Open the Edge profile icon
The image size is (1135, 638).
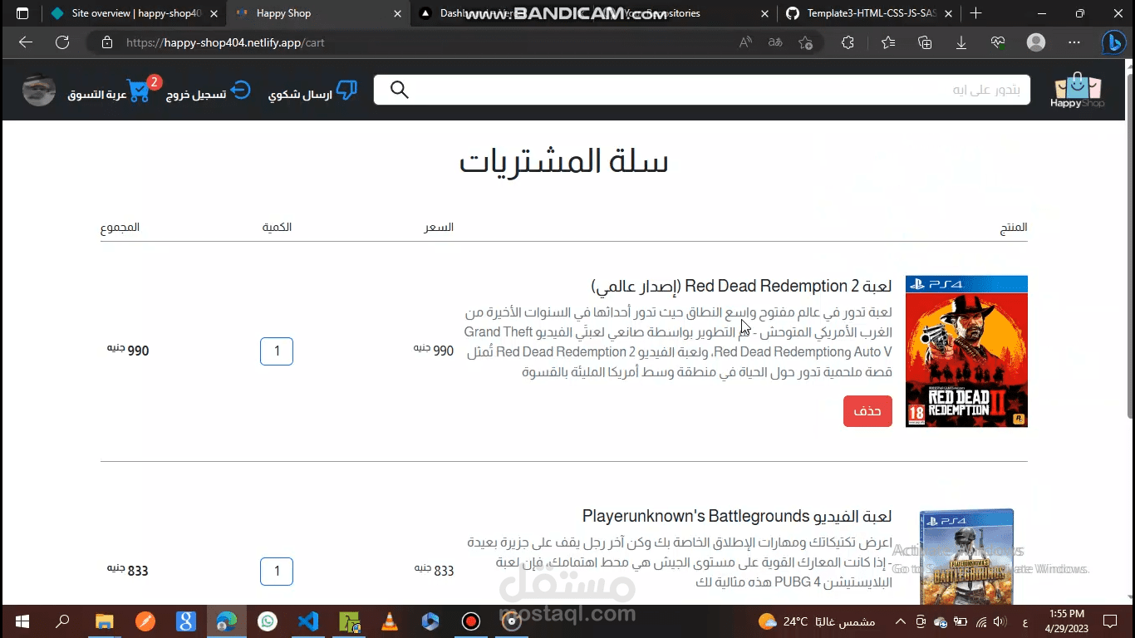point(1036,42)
